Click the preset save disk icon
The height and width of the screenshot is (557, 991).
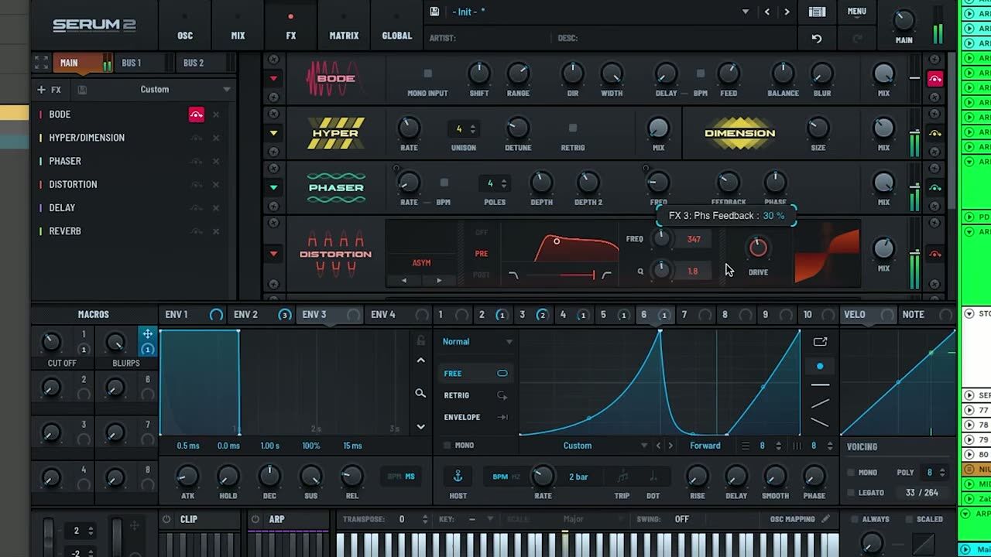click(x=434, y=12)
